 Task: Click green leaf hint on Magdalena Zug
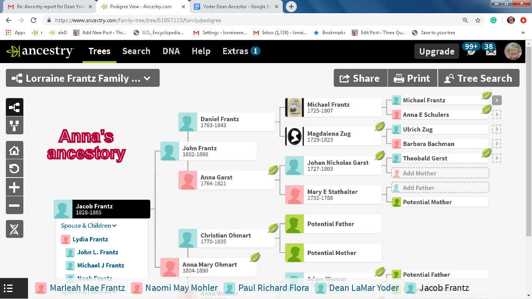[380, 127]
